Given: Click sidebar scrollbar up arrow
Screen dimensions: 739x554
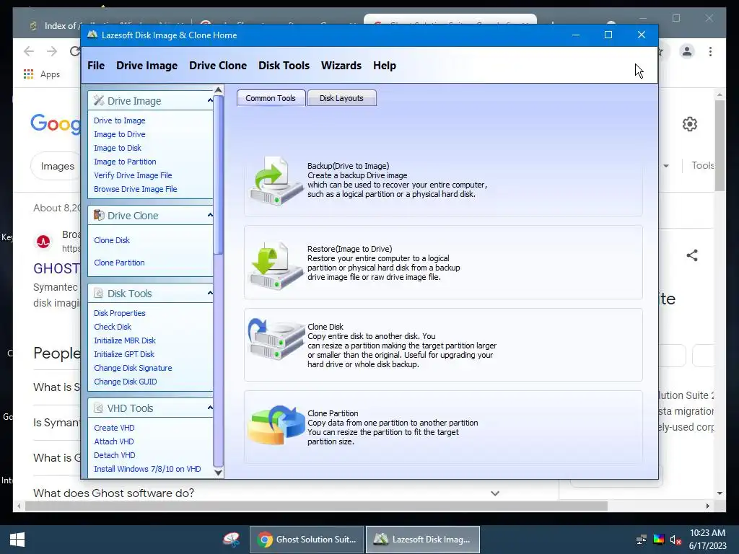Looking at the screenshot, I should coord(218,90).
